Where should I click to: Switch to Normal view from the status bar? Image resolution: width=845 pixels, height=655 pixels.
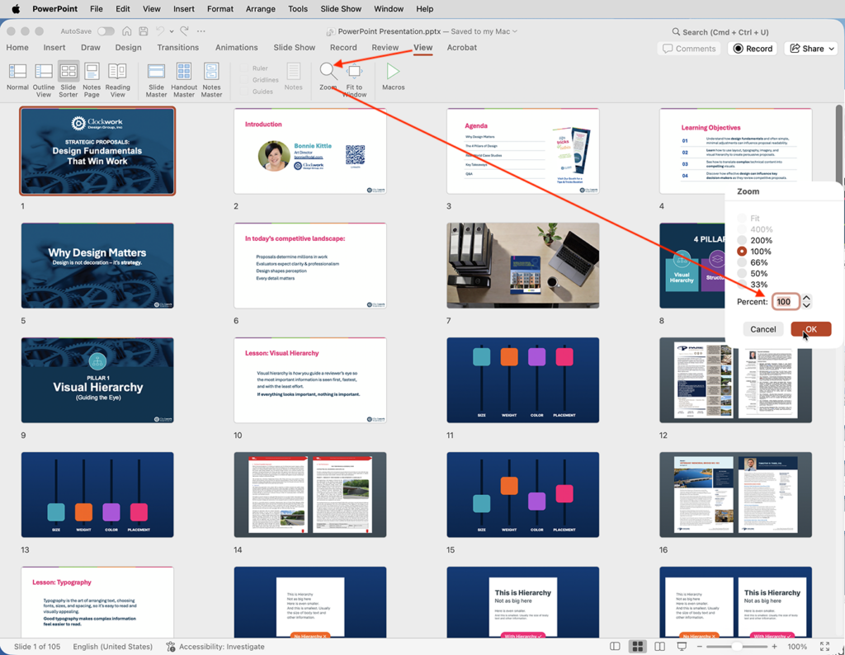coord(615,647)
